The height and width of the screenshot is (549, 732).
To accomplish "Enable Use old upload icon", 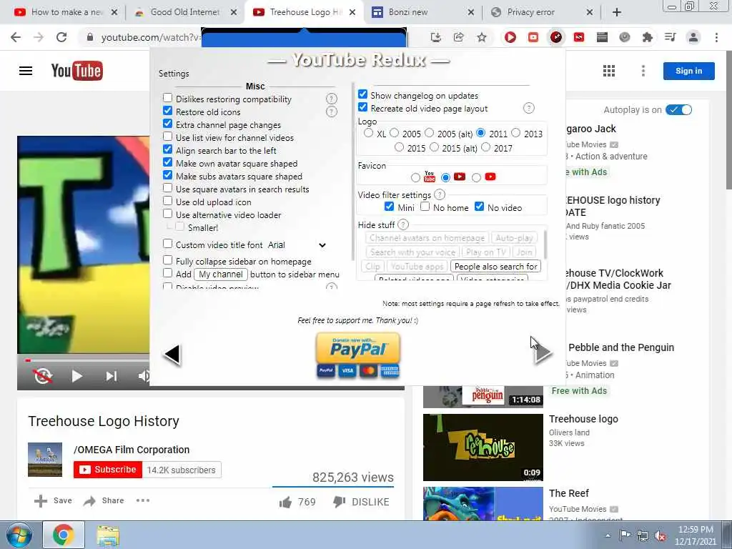I will pos(167,201).
